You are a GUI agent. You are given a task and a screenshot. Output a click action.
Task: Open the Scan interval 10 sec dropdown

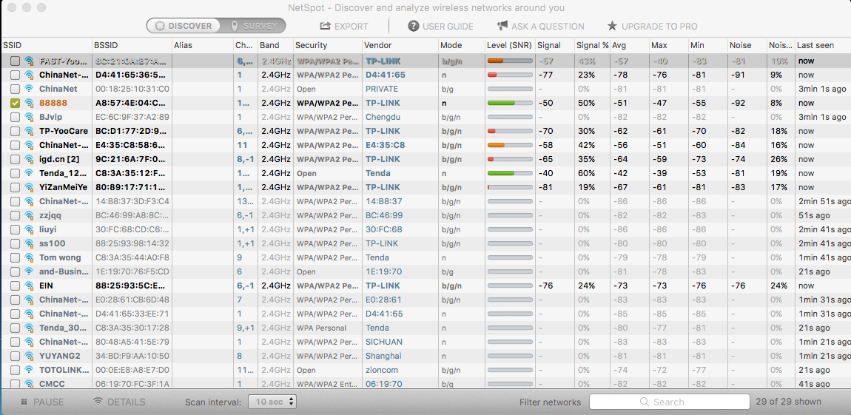(272, 402)
